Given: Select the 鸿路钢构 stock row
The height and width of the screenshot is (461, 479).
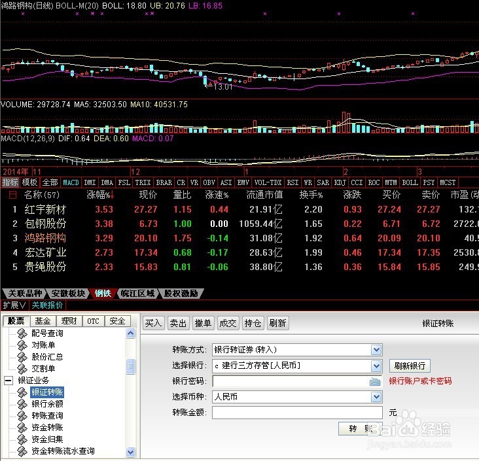Looking at the screenshot, I should (239, 238).
